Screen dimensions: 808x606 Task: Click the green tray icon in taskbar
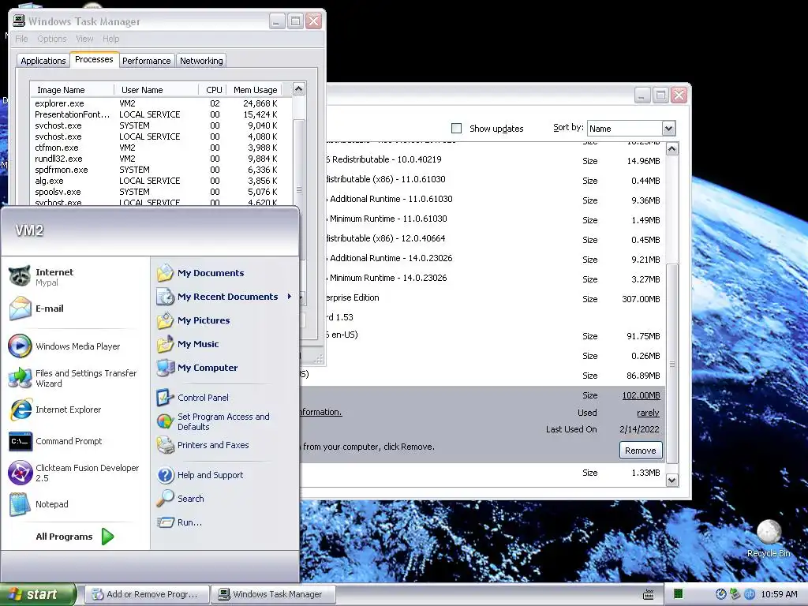(678, 594)
